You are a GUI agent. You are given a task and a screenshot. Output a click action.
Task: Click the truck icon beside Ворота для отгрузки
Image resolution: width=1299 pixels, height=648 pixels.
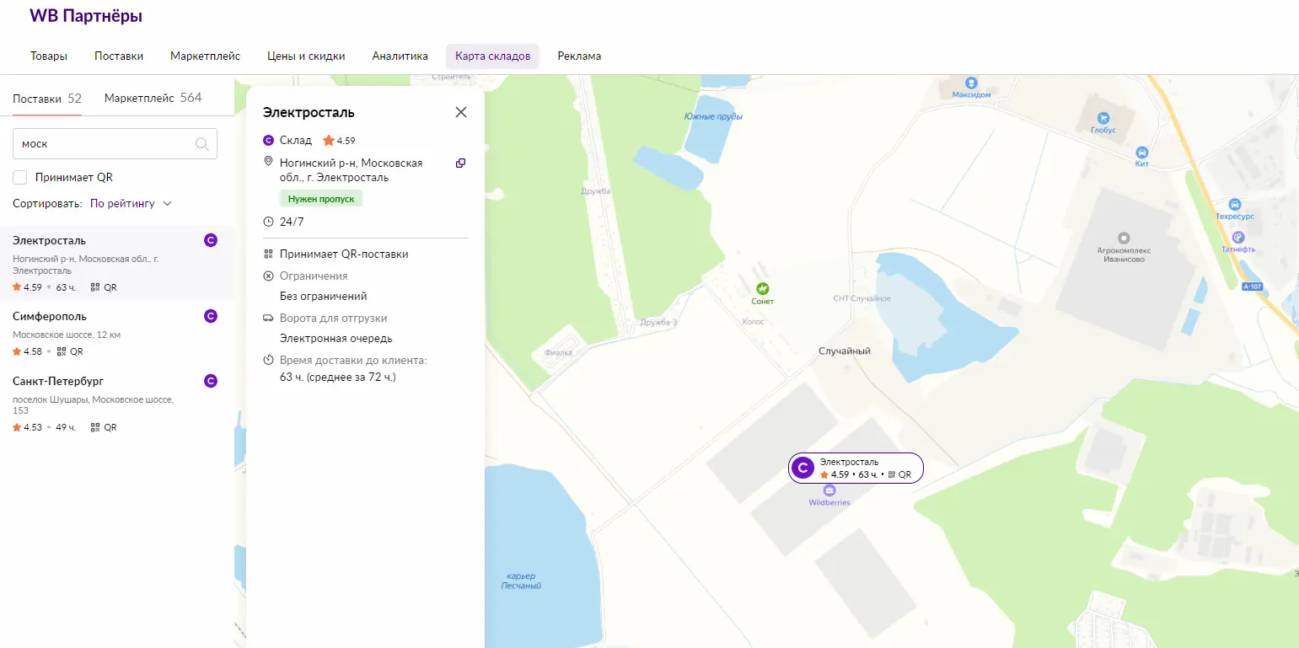268,319
